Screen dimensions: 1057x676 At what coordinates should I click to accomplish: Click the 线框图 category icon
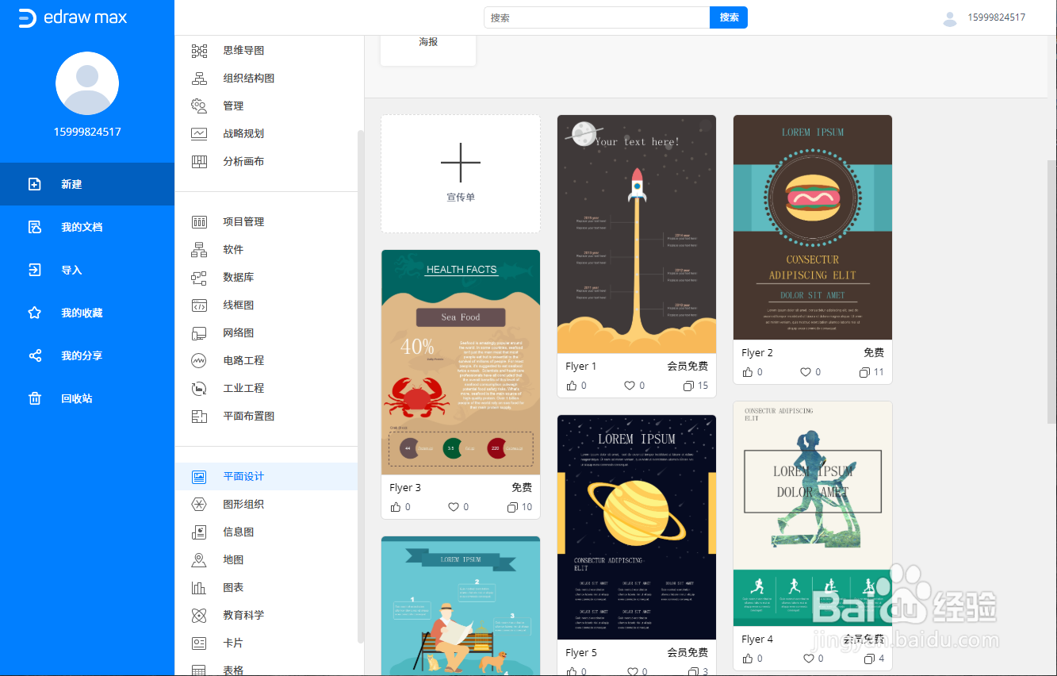(199, 305)
